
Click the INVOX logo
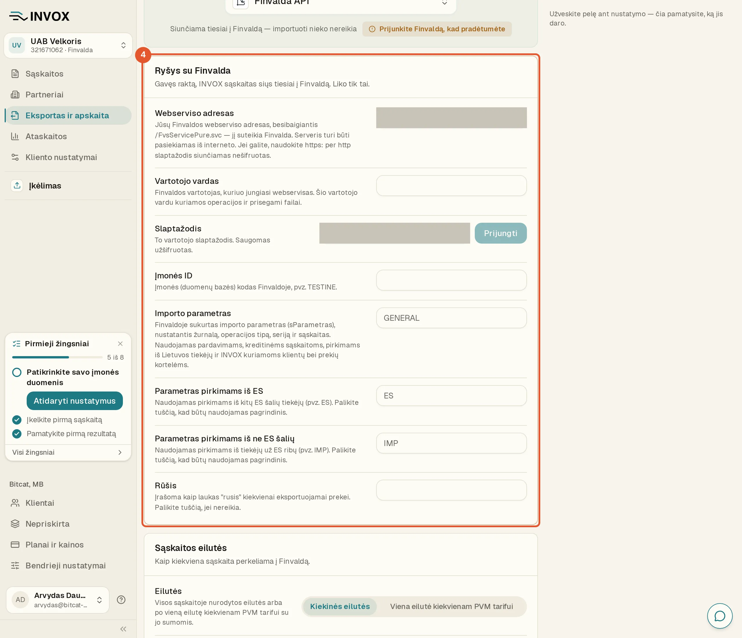(39, 16)
